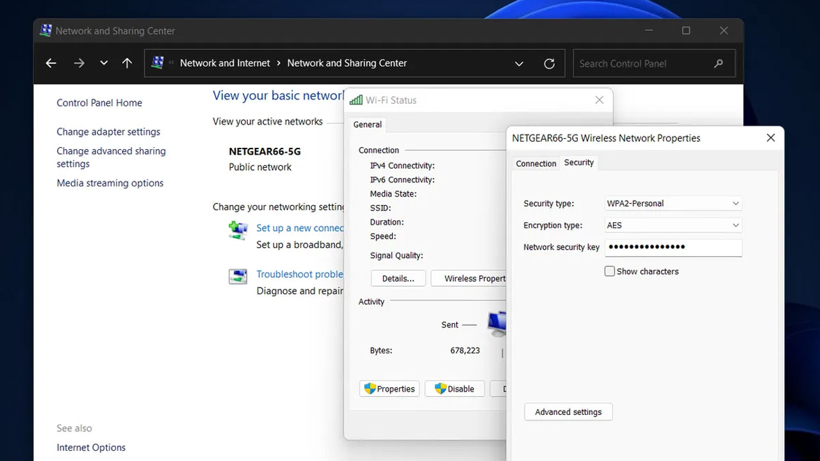Click the Network security key field
Viewport: 820px width, 461px height.
tap(673, 247)
